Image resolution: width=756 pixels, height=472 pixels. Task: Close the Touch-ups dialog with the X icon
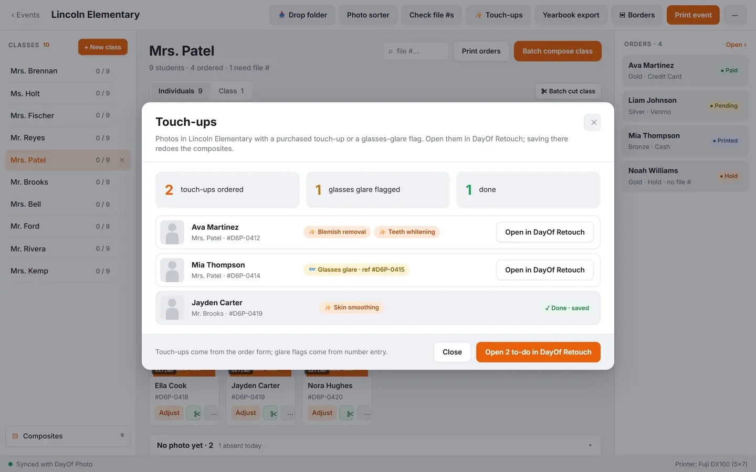(593, 122)
